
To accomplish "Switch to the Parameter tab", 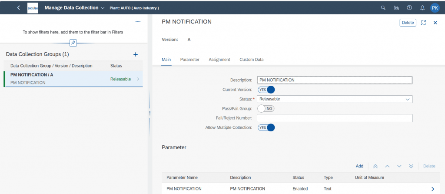I will point(189,60).
